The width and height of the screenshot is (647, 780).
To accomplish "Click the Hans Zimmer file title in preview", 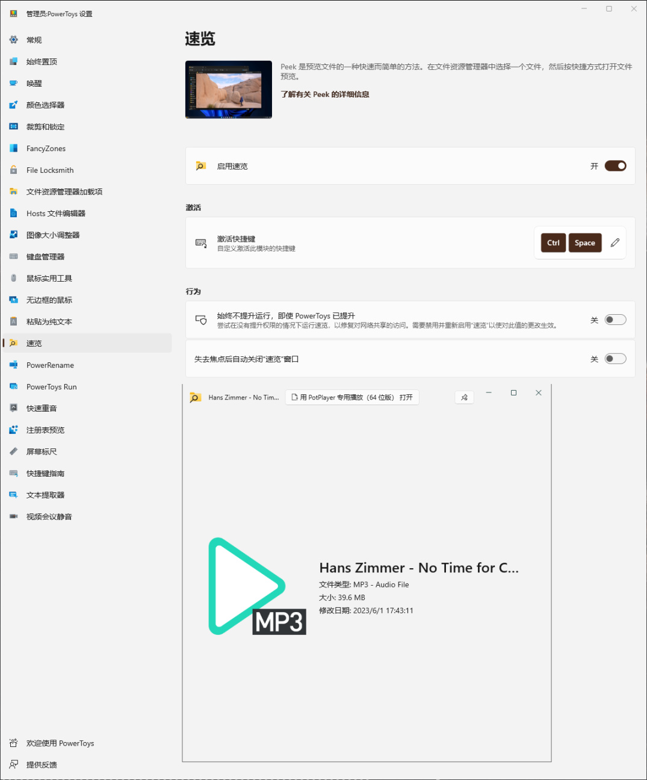I will coord(419,568).
